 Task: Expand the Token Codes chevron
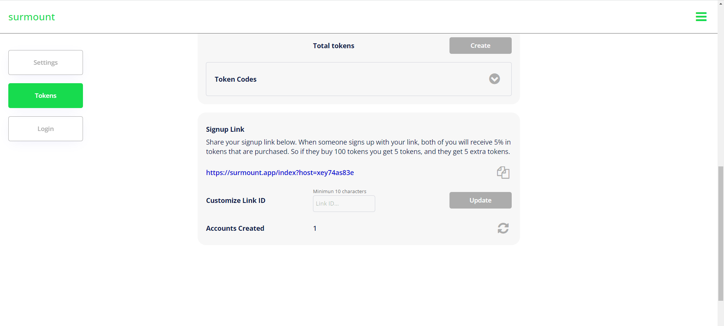tap(494, 79)
